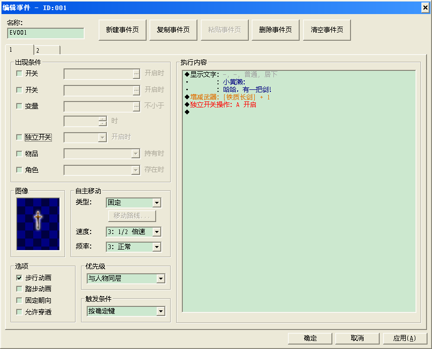Click 删除事件页 button
Screen dimensions: 432x349
[275, 30]
